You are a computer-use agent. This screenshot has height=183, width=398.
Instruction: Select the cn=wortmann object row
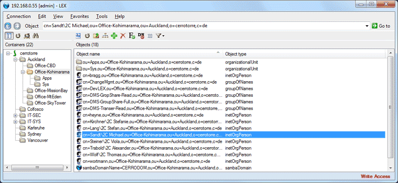point(231,161)
